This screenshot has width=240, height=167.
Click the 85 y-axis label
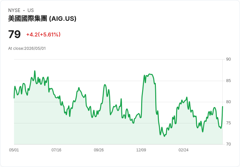228,81
